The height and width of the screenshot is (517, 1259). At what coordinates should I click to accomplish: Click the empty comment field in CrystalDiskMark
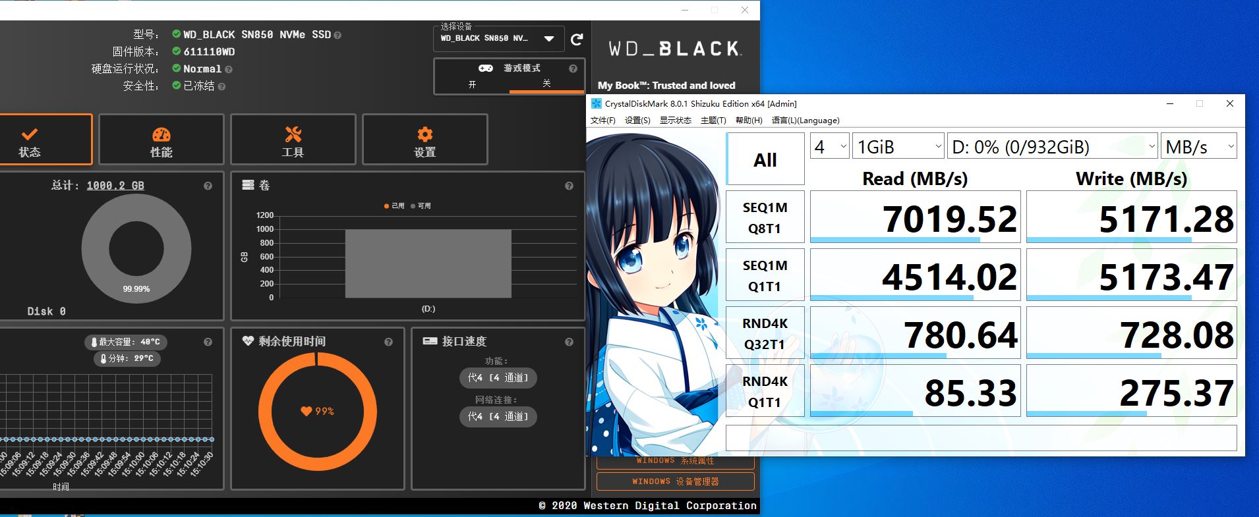coord(981,439)
